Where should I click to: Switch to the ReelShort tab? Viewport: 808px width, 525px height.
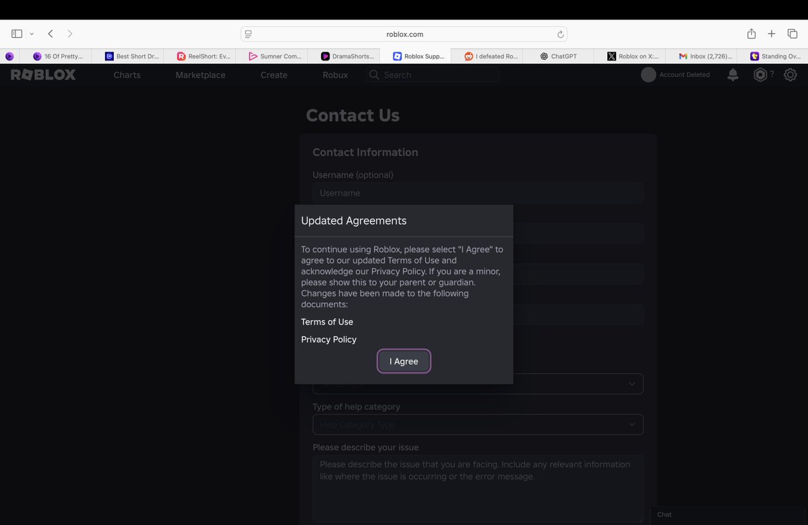199,56
